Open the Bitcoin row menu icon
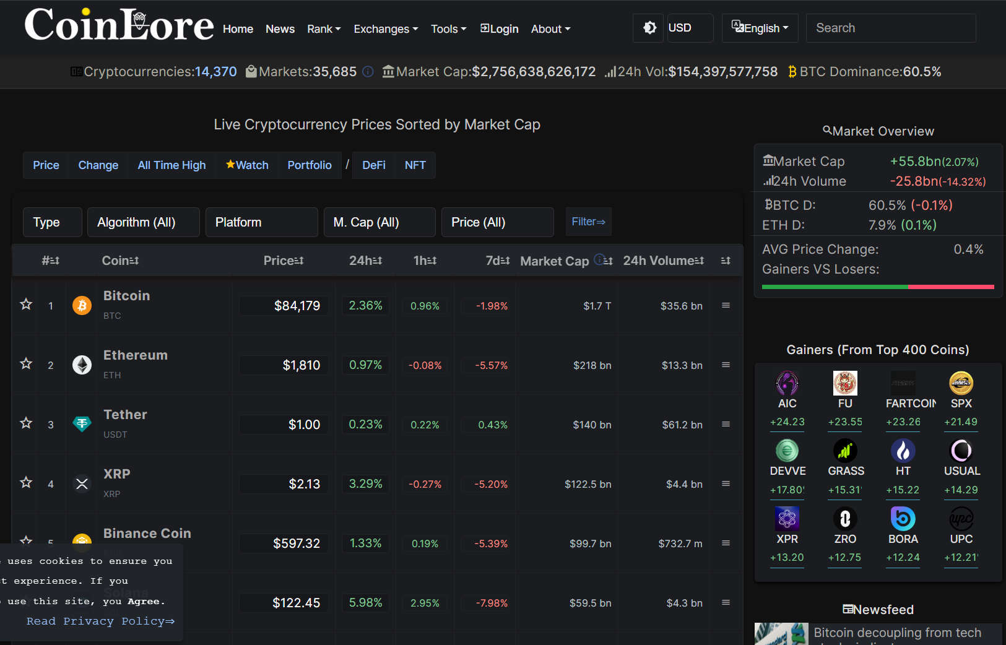Image resolution: width=1006 pixels, height=645 pixels. [x=726, y=305]
